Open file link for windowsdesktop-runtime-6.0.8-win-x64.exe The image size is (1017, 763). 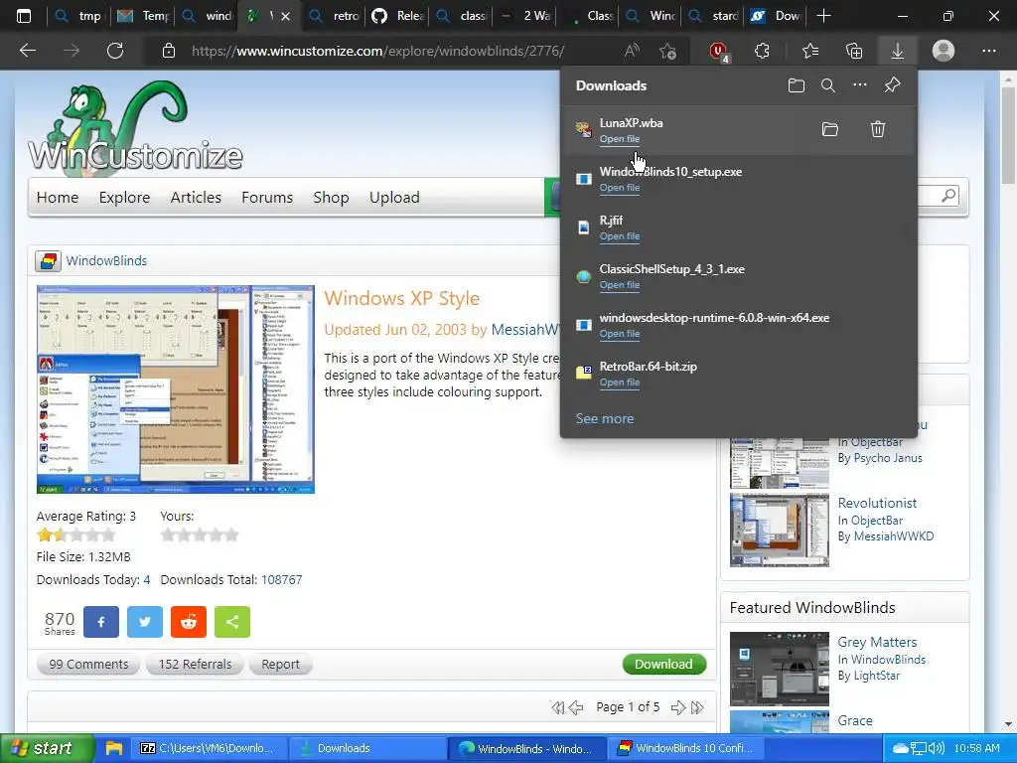point(620,334)
